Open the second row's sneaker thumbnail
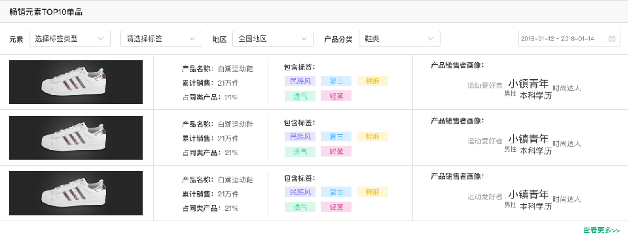The height and width of the screenshot is (252, 629). pos(76,137)
